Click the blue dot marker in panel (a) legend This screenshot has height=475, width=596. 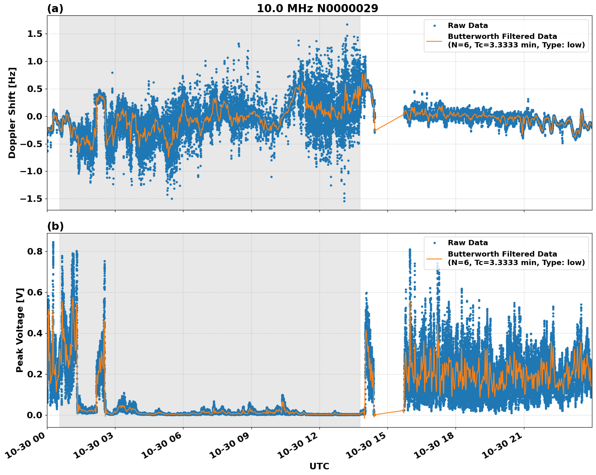(434, 26)
